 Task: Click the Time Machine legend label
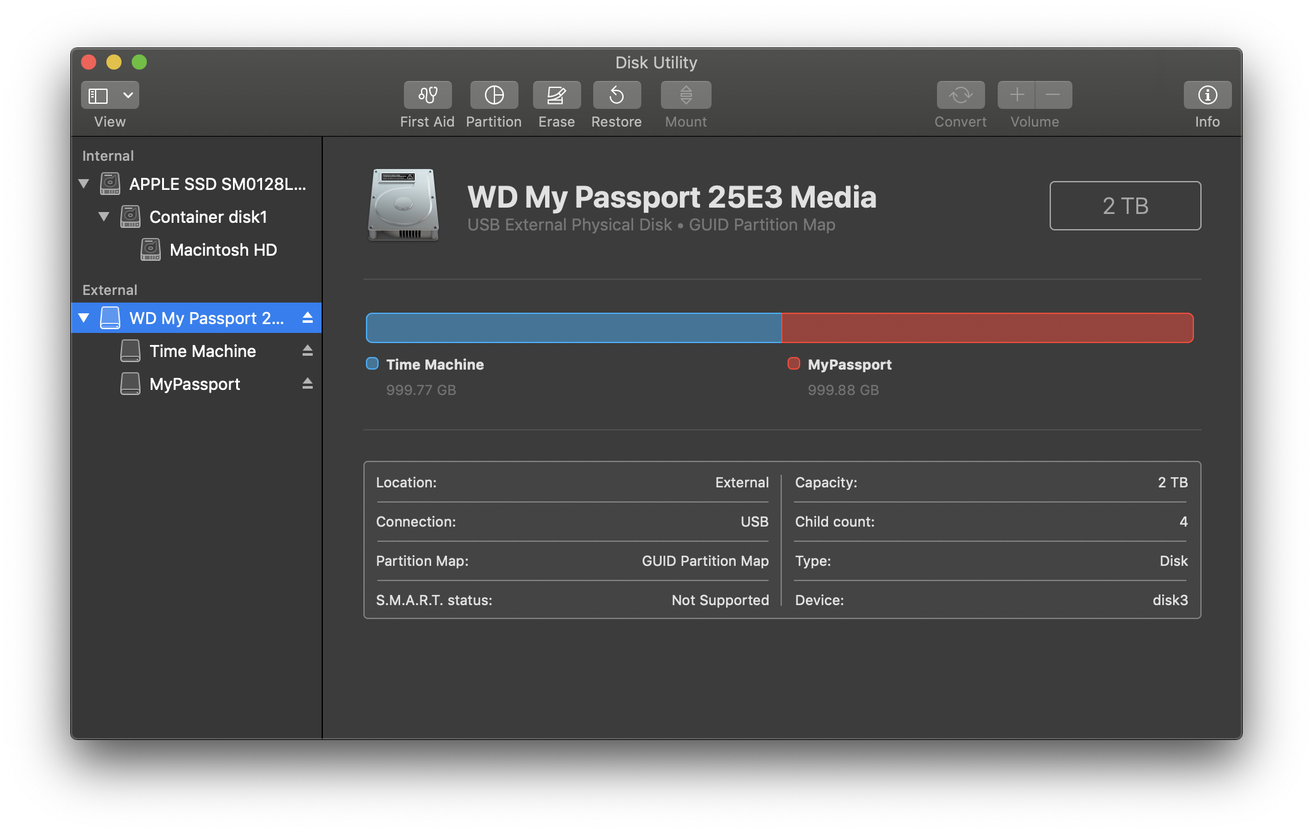(435, 365)
